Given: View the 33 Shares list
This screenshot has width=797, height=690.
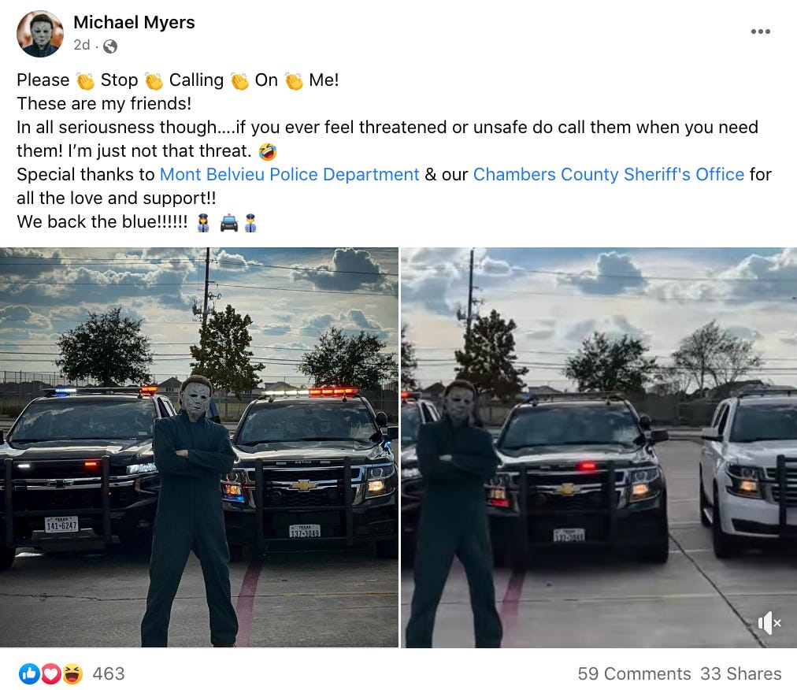Looking at the screenshot, I should (x=740, y=673).
